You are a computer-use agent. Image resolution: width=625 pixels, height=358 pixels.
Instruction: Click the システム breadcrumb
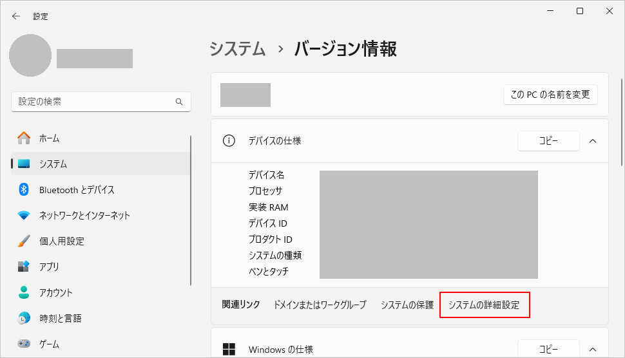tap(238, 48)
